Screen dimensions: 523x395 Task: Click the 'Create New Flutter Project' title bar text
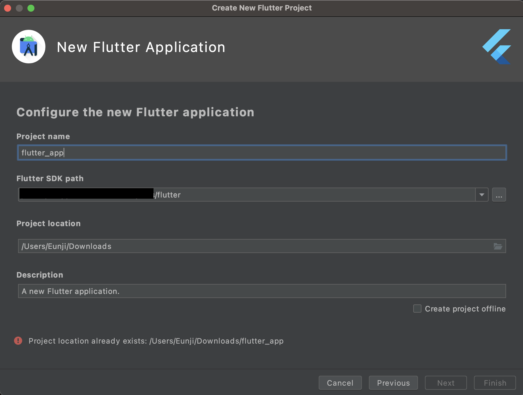tap(262, 8)
